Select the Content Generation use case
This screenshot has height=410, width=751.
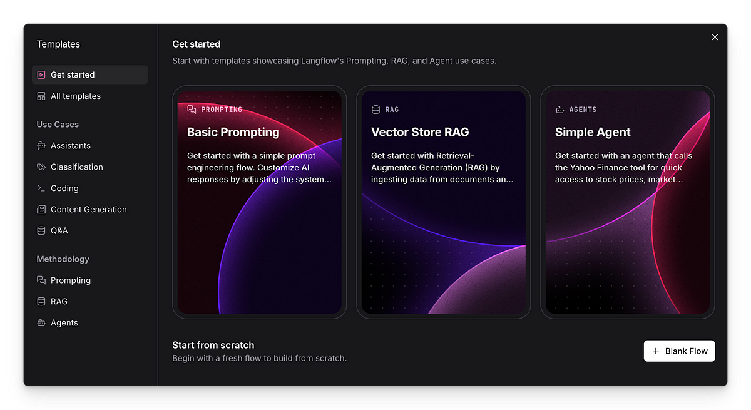click(88, 210)
